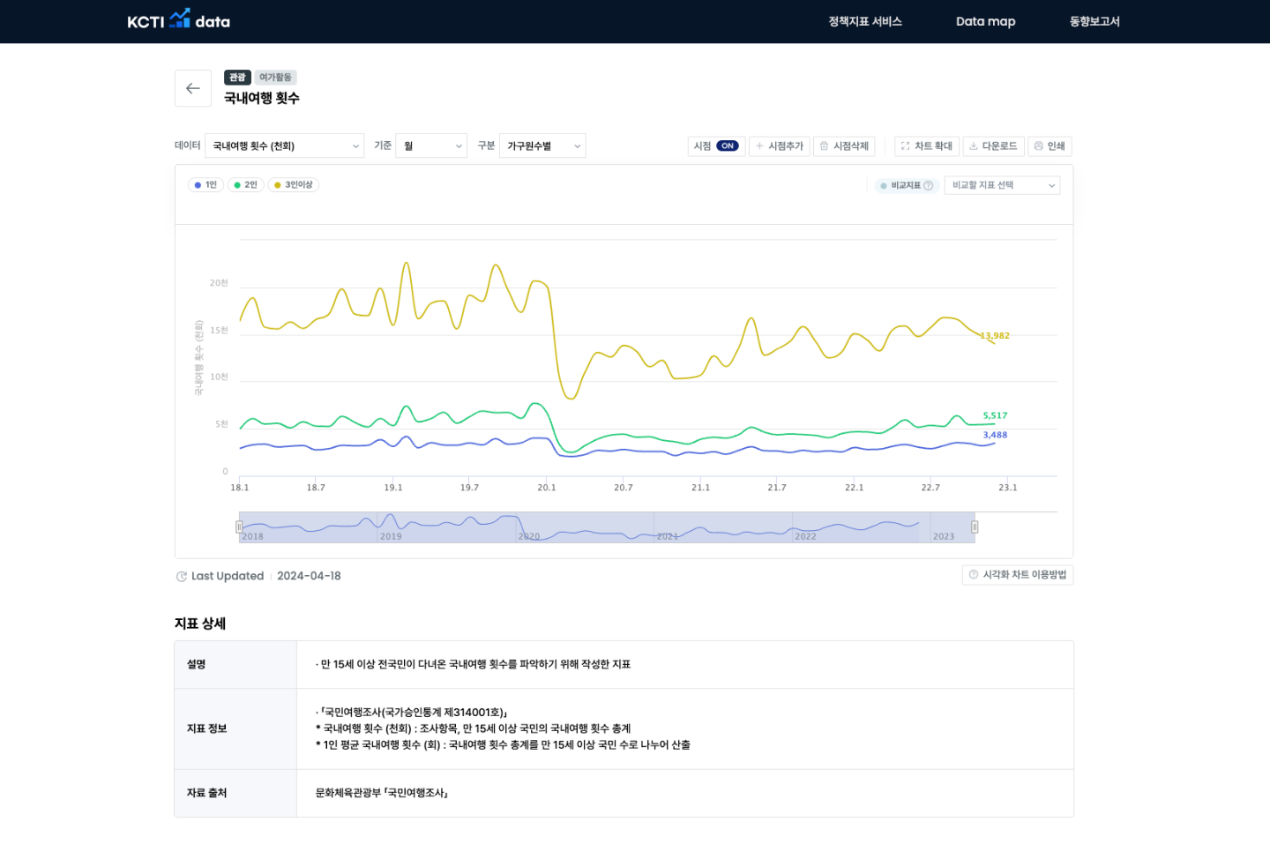Click the right handle of timeline range slider

[975, 527]
